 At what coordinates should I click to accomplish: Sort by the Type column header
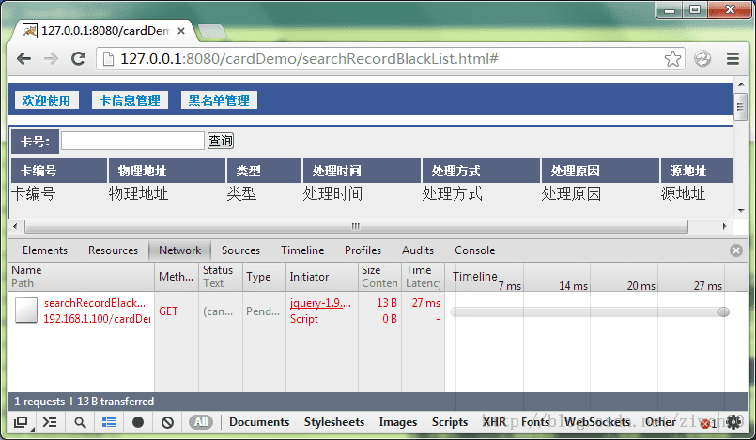tap(264, 277)
